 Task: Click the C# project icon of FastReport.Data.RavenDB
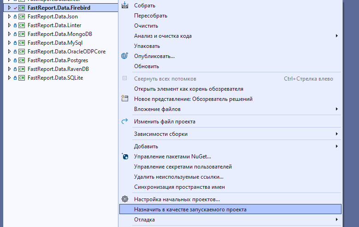point(22,69)
